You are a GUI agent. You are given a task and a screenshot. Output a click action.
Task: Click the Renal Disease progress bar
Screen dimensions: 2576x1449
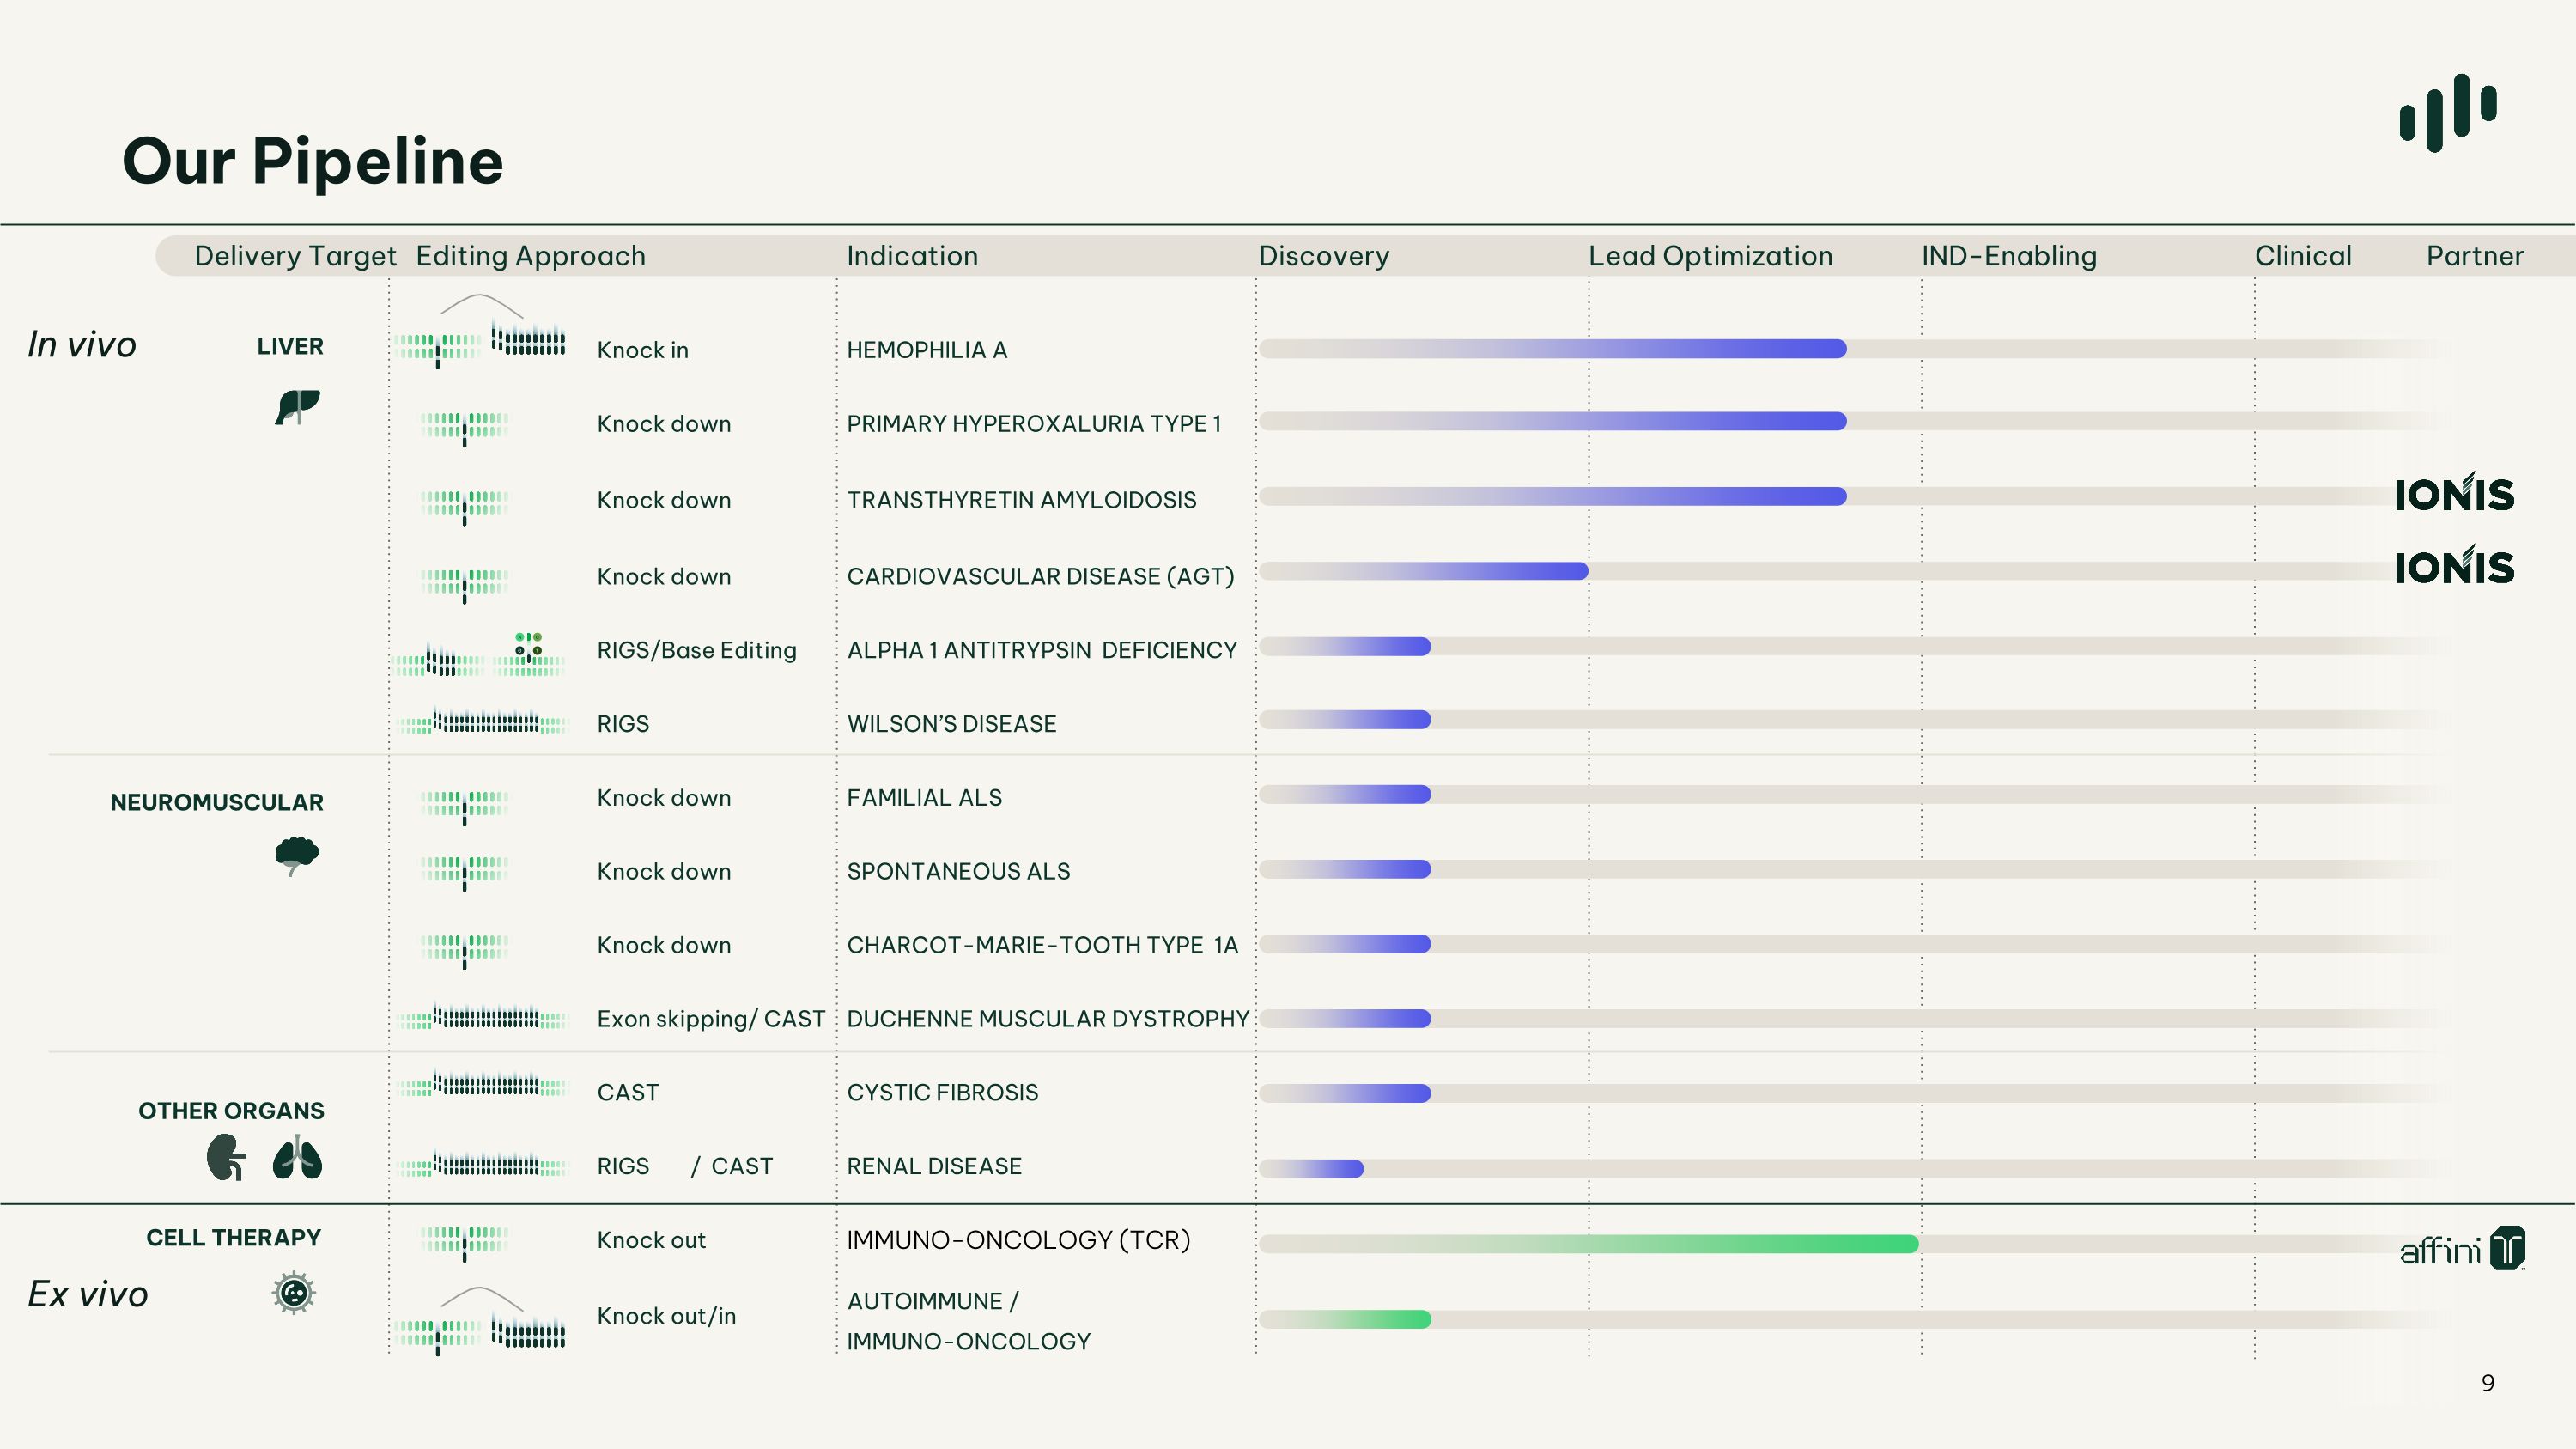click(x=1311, y=1168)
